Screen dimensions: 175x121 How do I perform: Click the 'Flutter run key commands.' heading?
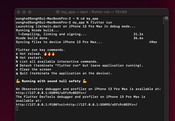40,50
